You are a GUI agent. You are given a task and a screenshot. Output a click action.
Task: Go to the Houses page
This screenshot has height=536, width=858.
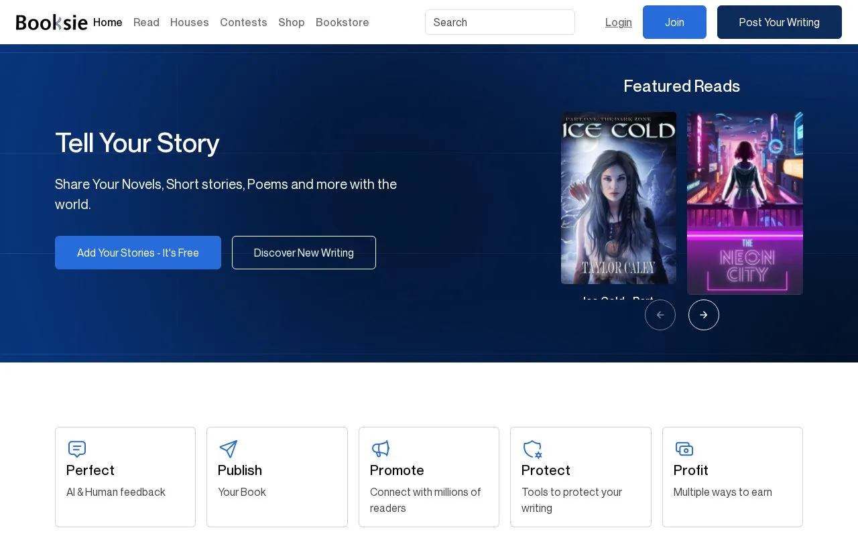(190, 22)
